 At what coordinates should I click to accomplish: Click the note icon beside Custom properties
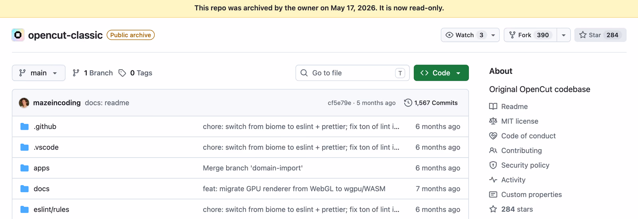[493, 195]
